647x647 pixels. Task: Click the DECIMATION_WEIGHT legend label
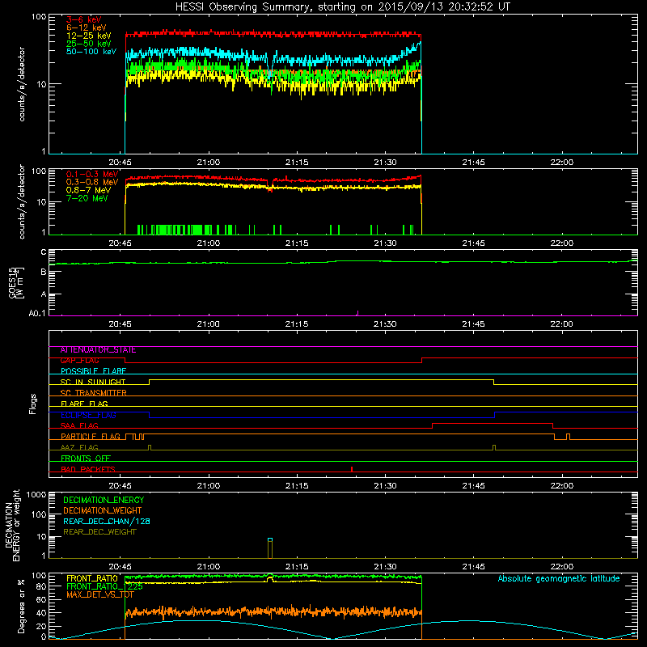pyautogui.click(x=103, y=511)
